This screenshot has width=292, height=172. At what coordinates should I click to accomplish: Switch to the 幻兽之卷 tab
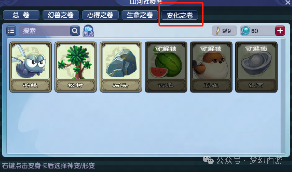click(61, 15)
